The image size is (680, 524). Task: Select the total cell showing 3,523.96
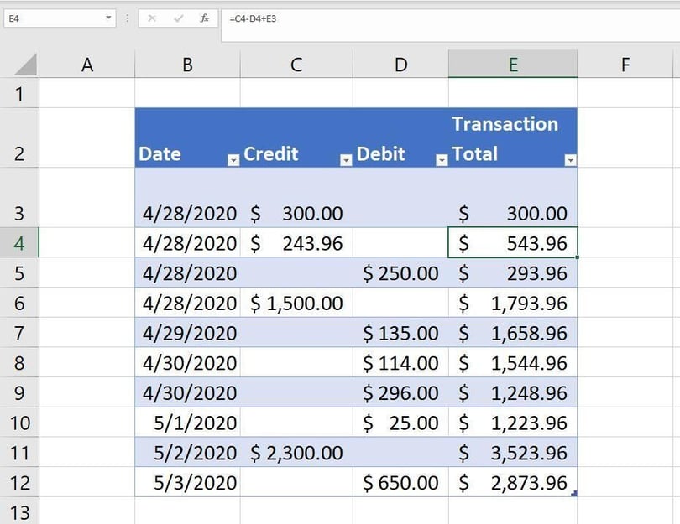pos(512,453)
